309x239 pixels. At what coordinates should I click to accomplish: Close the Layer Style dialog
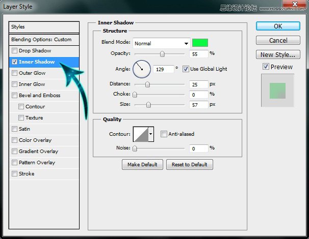tap(295, 4)
